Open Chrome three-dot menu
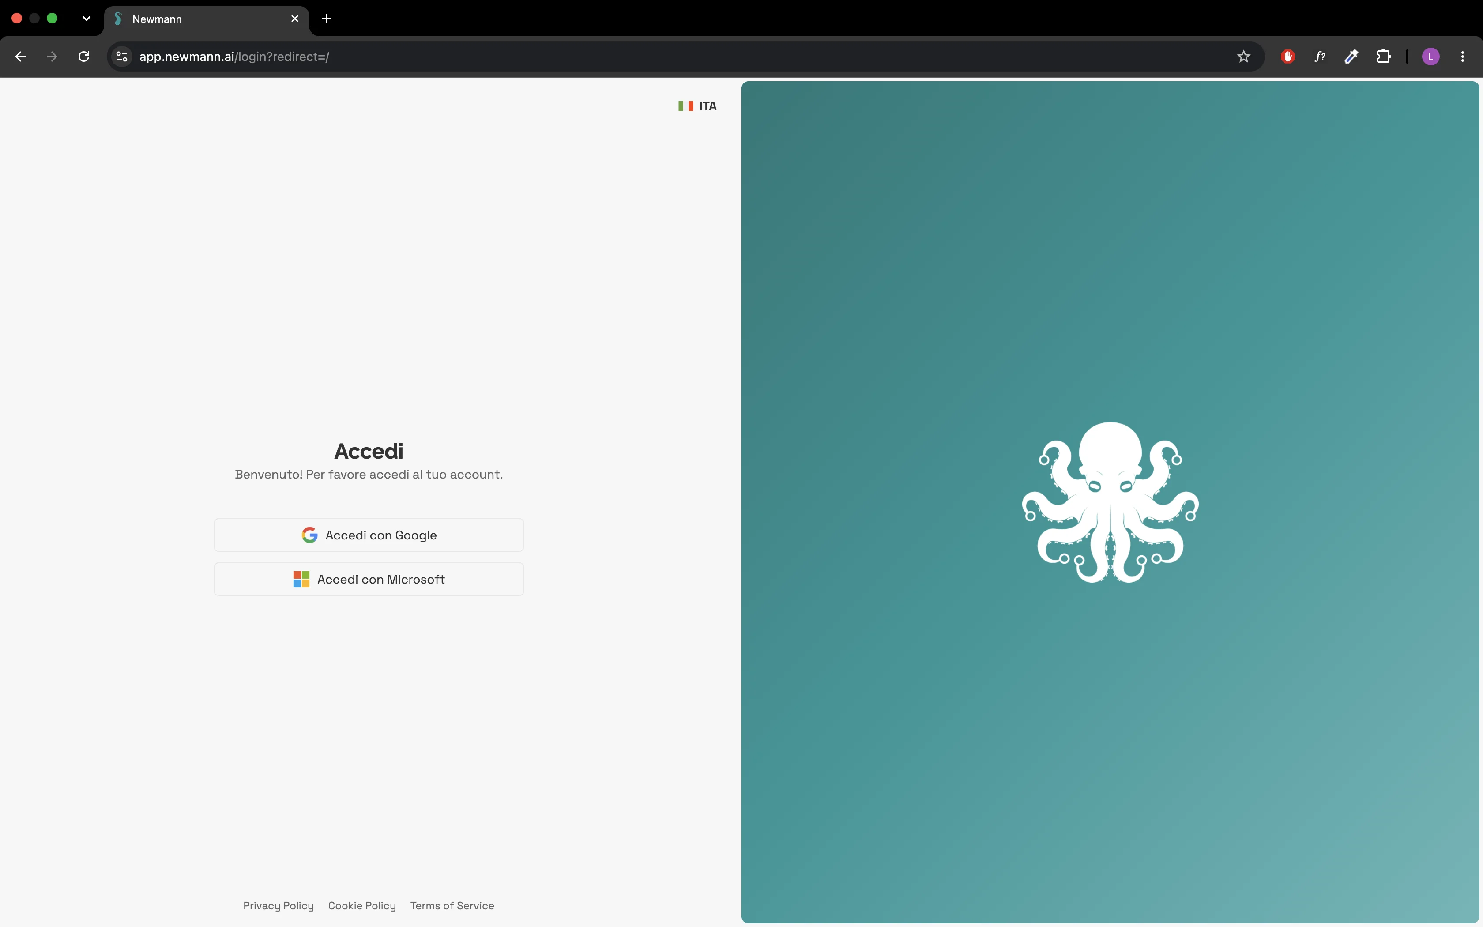 point(1463,57)
